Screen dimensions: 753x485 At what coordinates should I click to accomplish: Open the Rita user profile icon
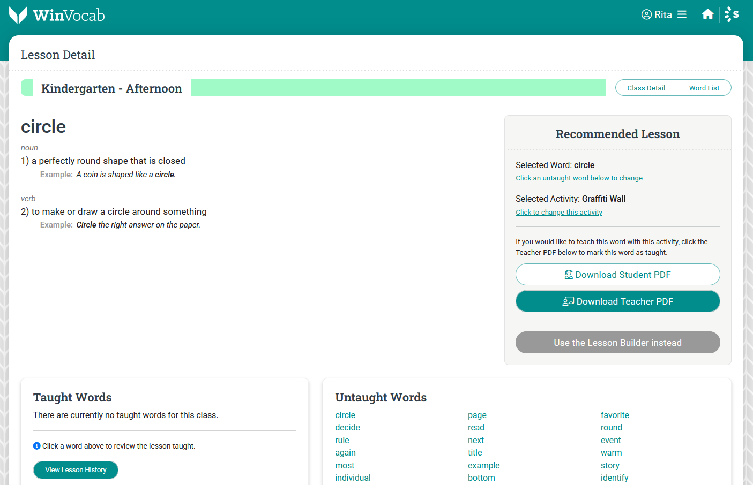click(x=646, y=14)
